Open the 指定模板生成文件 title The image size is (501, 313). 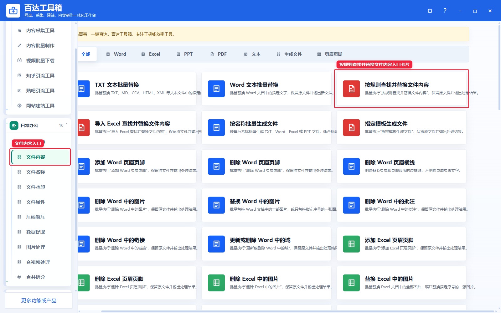386,124
